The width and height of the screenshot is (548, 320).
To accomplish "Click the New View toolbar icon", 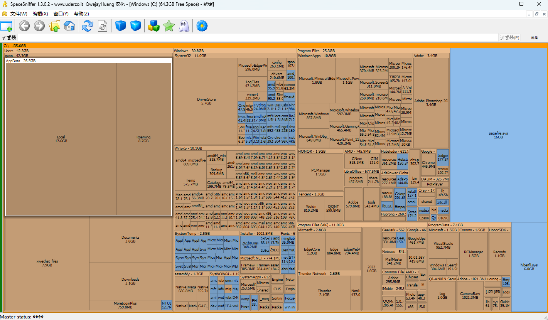I will click(6, 26).
